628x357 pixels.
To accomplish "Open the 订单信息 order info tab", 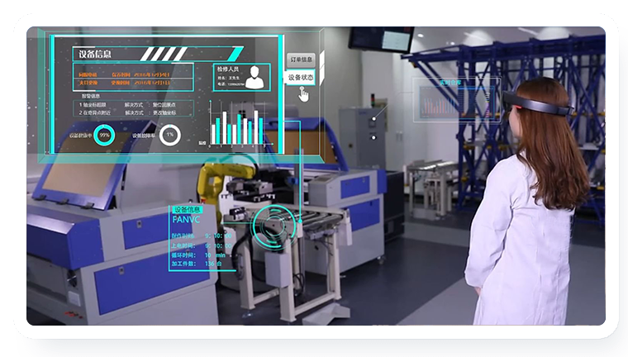I will [x=301, y=60].
